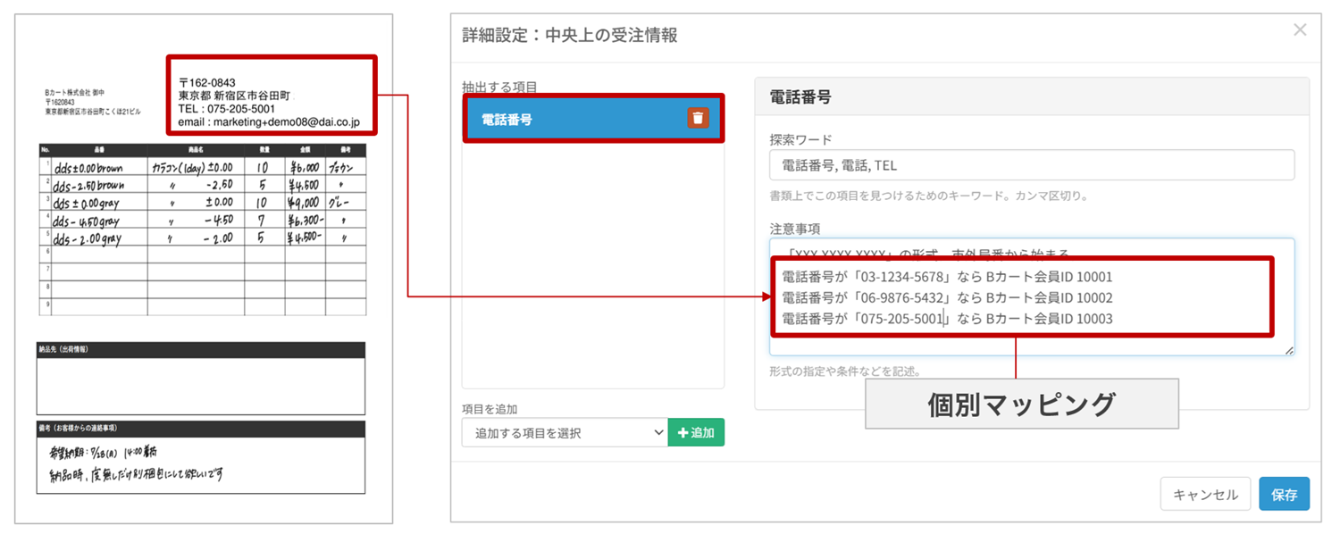Click the 電話番号 panel header on the right
1340x534 pixels.
pyautogui.click(x=1031, y=97)
